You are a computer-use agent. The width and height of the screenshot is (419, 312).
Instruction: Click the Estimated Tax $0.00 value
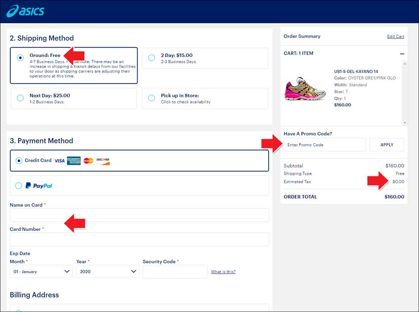click(398, 182)
